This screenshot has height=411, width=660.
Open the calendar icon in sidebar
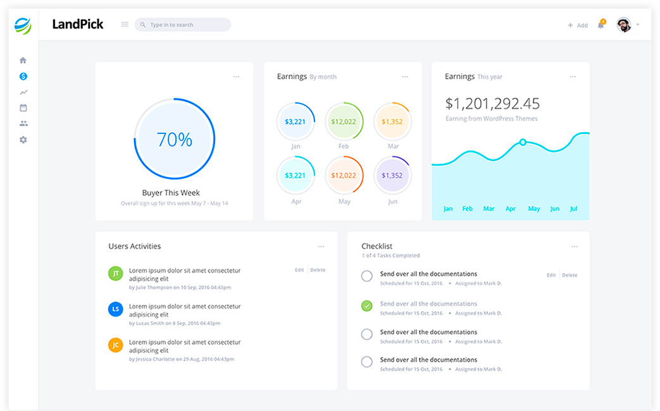(x=23, y=108)
